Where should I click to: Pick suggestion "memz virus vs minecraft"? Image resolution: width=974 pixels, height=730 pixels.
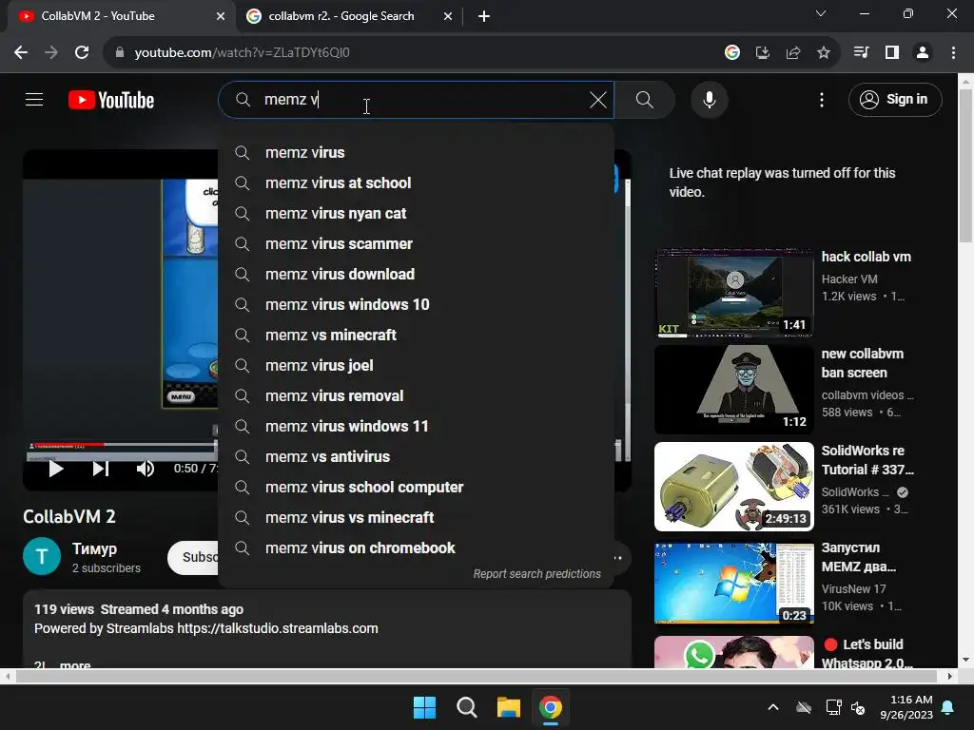click(416, 518)
